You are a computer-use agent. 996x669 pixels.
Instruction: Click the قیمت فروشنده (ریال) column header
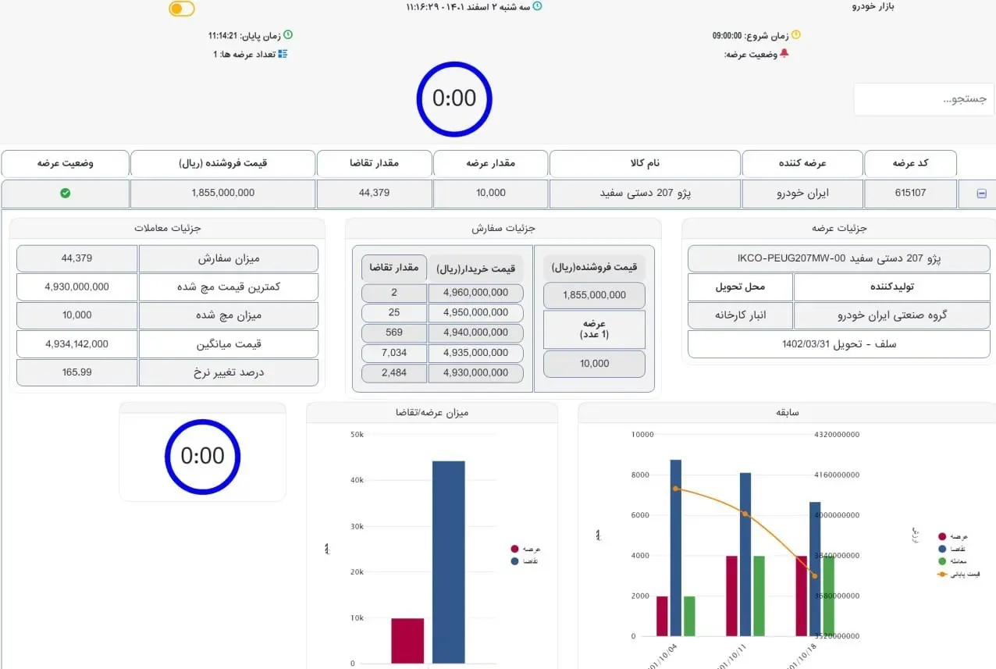pyautogui.click(x=222, y=163)
